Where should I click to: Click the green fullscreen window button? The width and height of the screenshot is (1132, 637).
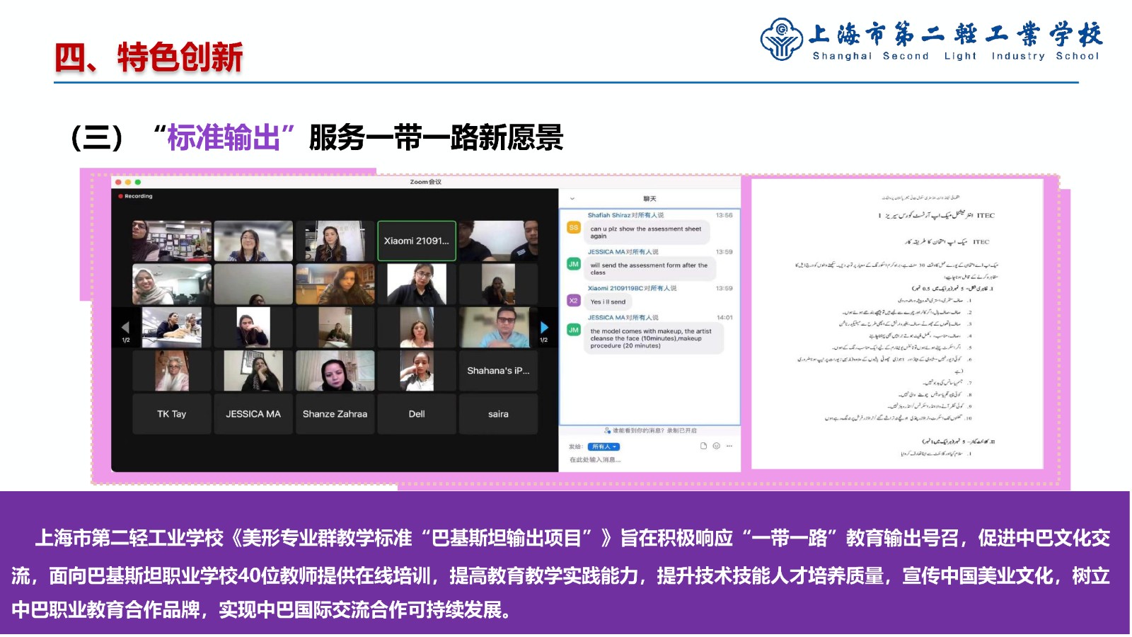(x=138, y=182)
